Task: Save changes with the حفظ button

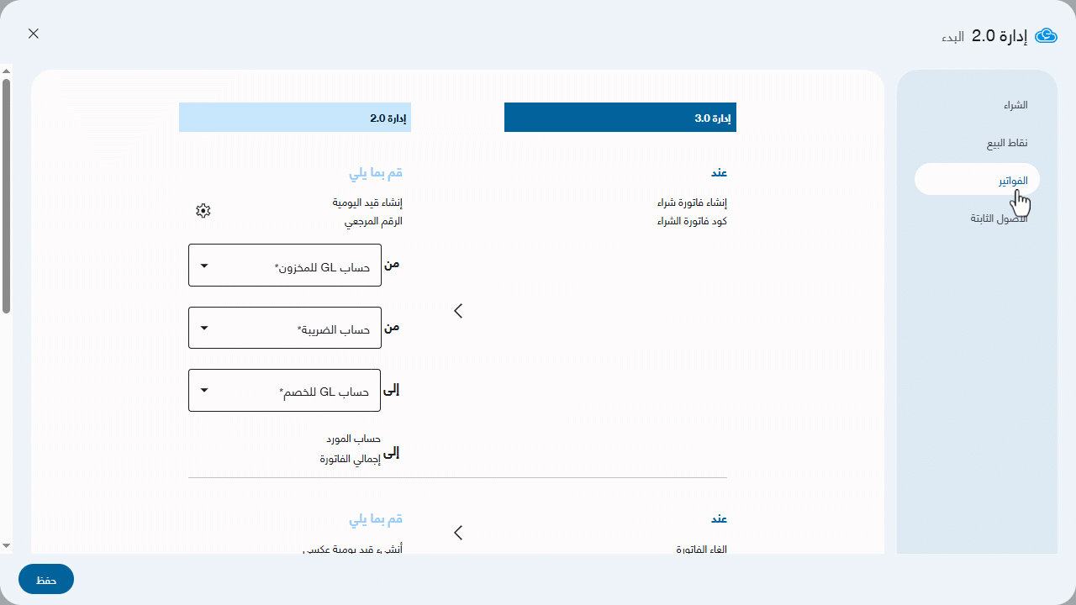Action: click(46, 579)
